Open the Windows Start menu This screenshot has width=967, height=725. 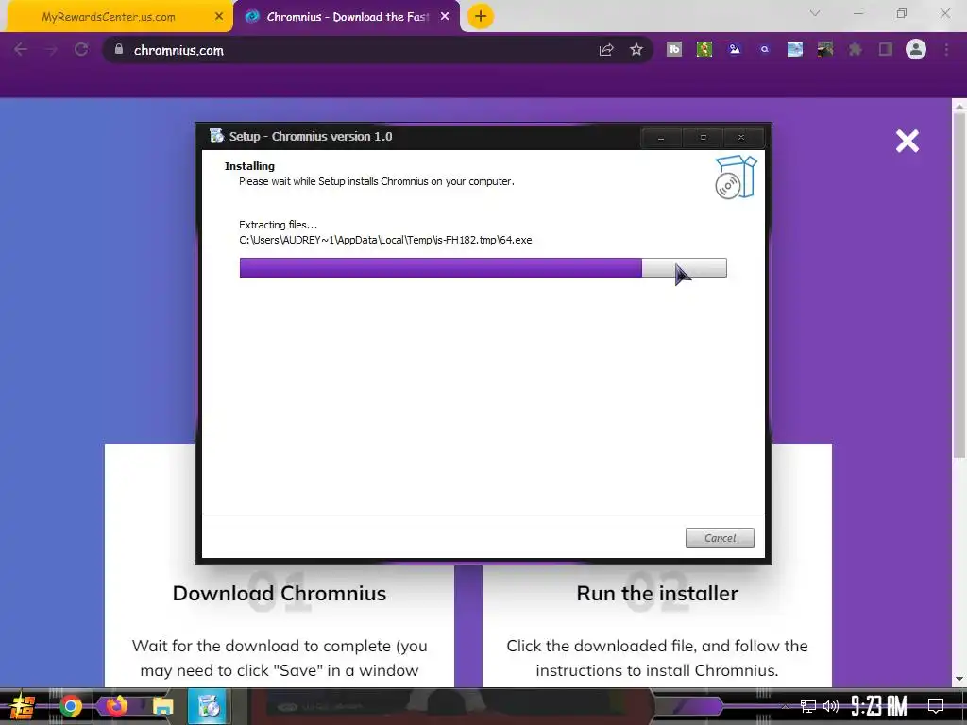[23, 706]
